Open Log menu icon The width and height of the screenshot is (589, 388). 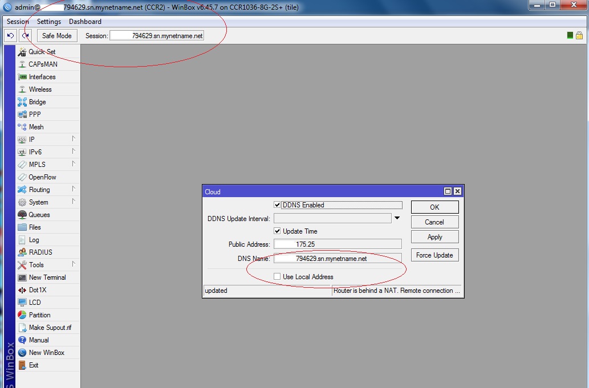coord(22,240)
